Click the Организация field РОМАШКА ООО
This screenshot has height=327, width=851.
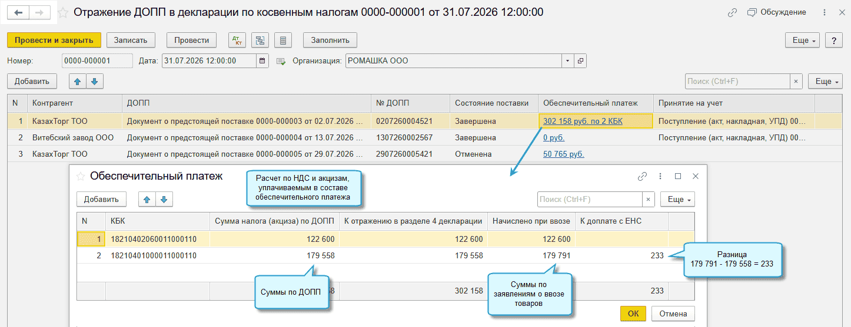pos(453,60)
